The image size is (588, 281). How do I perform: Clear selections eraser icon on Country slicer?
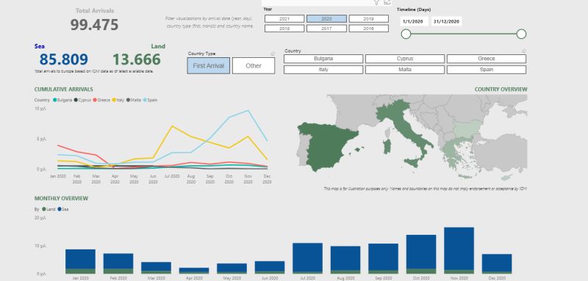[524, 51]
